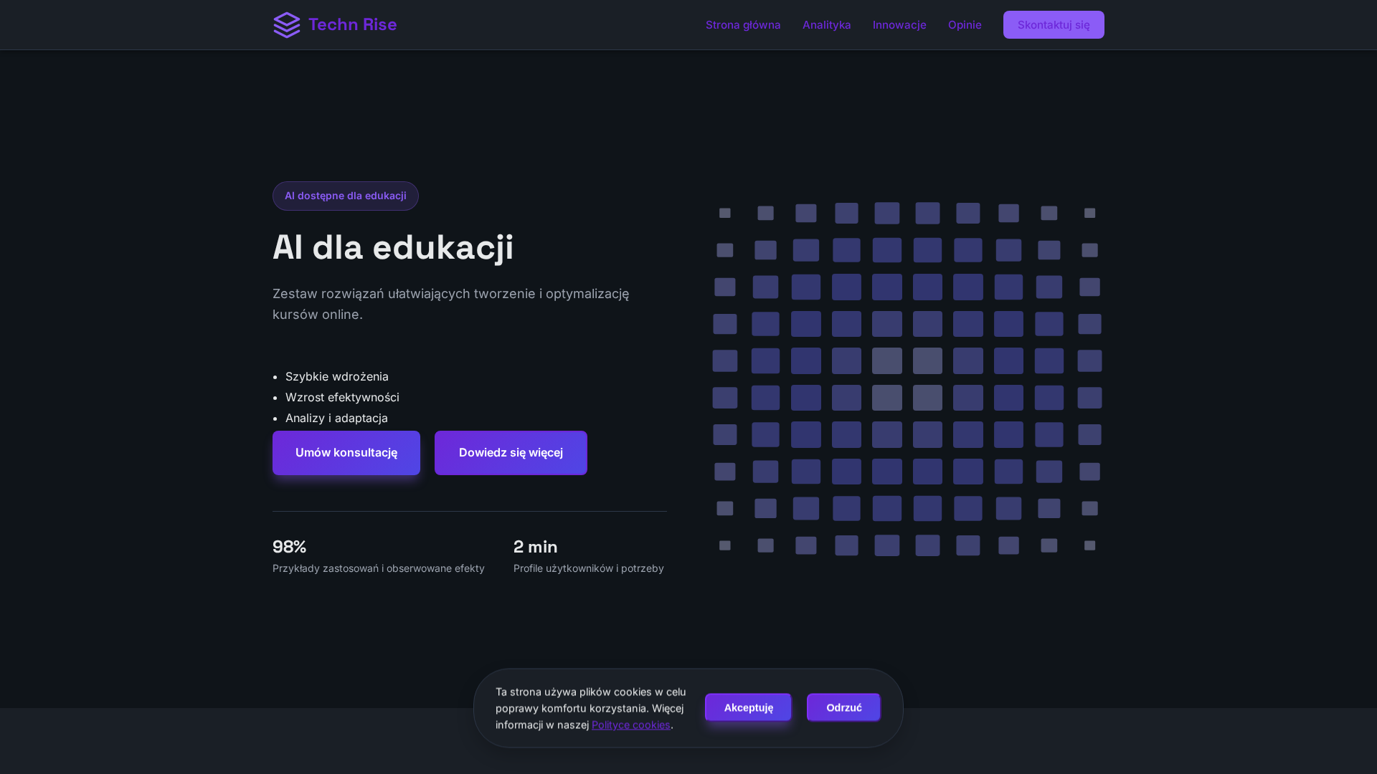Viewport: 1377px width, 774px height.
Task: Click the Zestaw rozwiązań description paragraph
Action: [x=451, y=304]
